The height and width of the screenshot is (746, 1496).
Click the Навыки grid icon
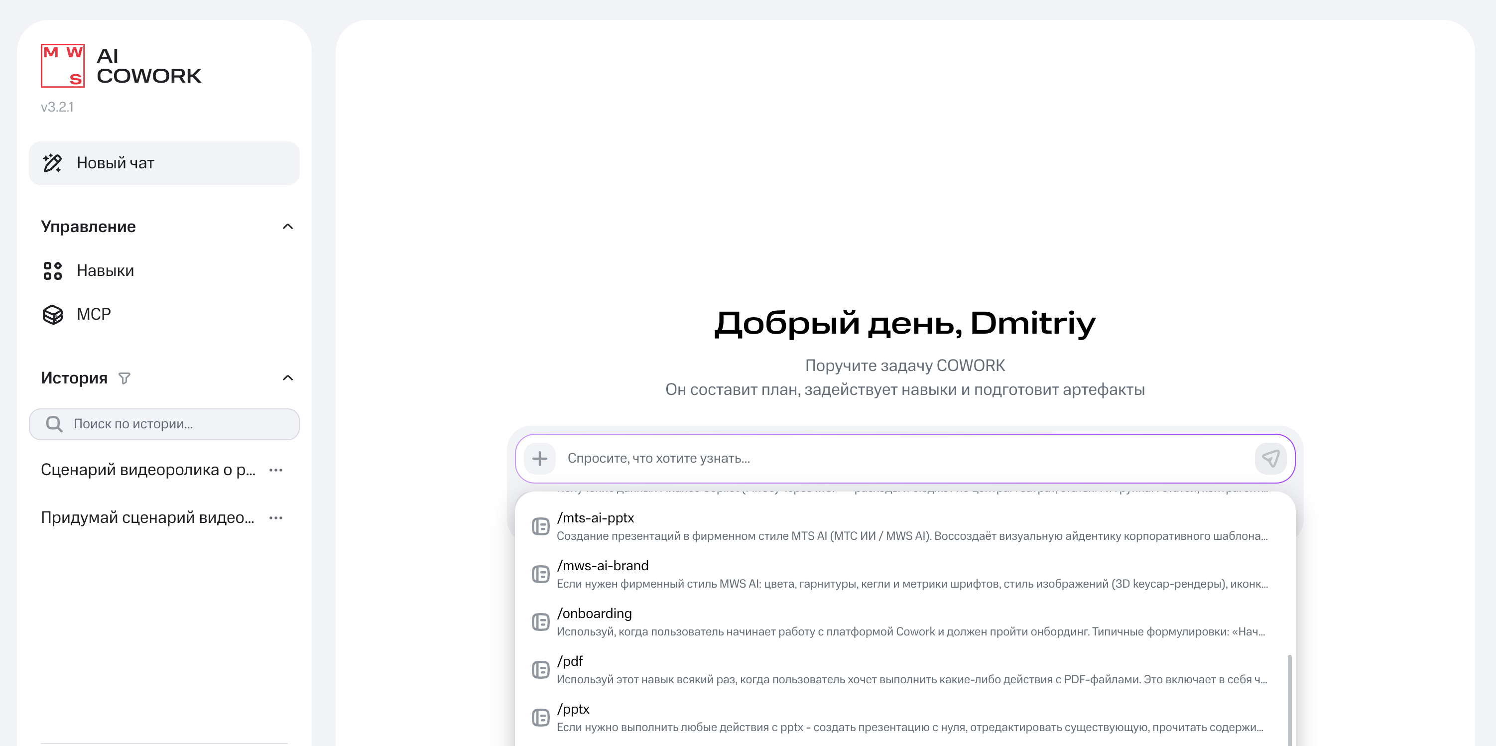point(52,270)
